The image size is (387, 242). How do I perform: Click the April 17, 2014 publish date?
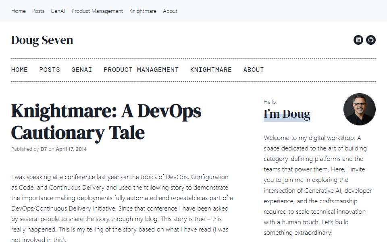[71, 149]
